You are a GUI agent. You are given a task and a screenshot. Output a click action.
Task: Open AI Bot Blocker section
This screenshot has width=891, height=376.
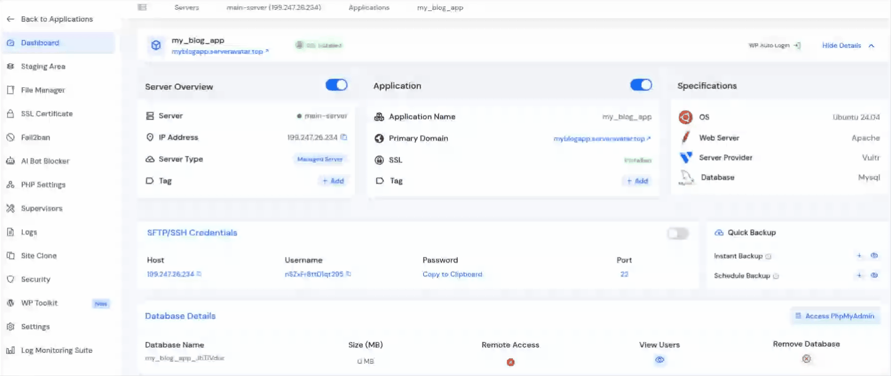point(45,161)
